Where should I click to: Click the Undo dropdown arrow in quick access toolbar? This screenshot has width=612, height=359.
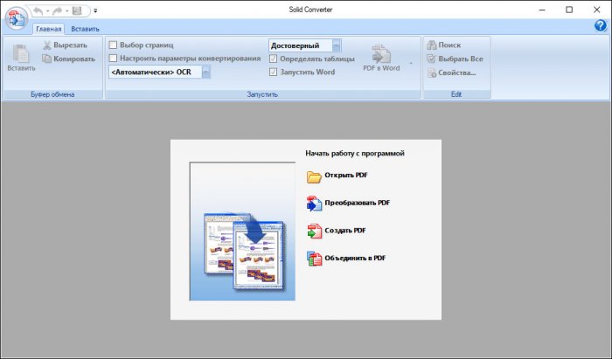coord(47,10)
